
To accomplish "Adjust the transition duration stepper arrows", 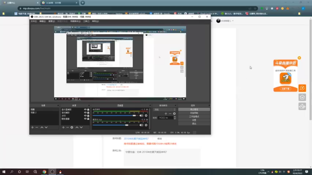I will pos(175,118).
